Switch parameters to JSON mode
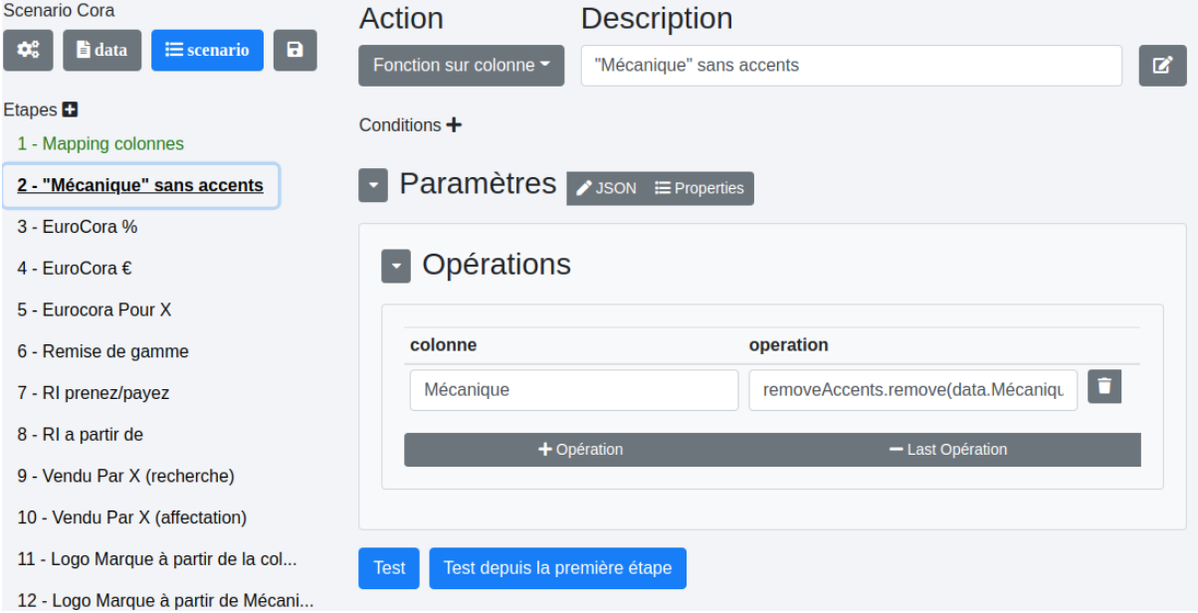 606,188
